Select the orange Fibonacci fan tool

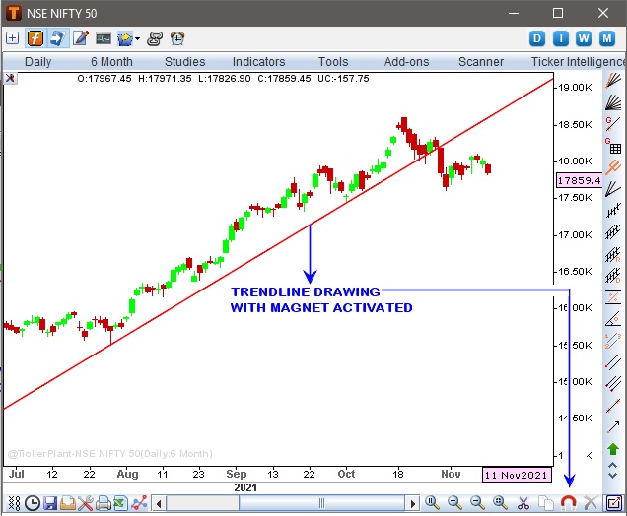click(613, 81)
